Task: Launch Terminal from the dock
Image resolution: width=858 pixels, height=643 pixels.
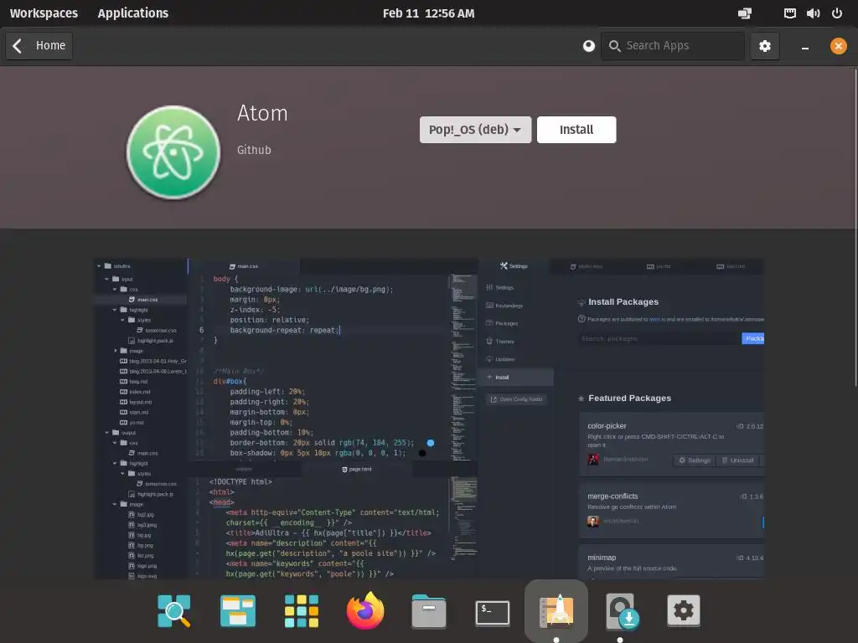Action: (x=493, y=612)
